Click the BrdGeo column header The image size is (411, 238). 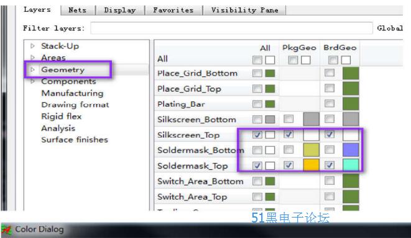340,48
